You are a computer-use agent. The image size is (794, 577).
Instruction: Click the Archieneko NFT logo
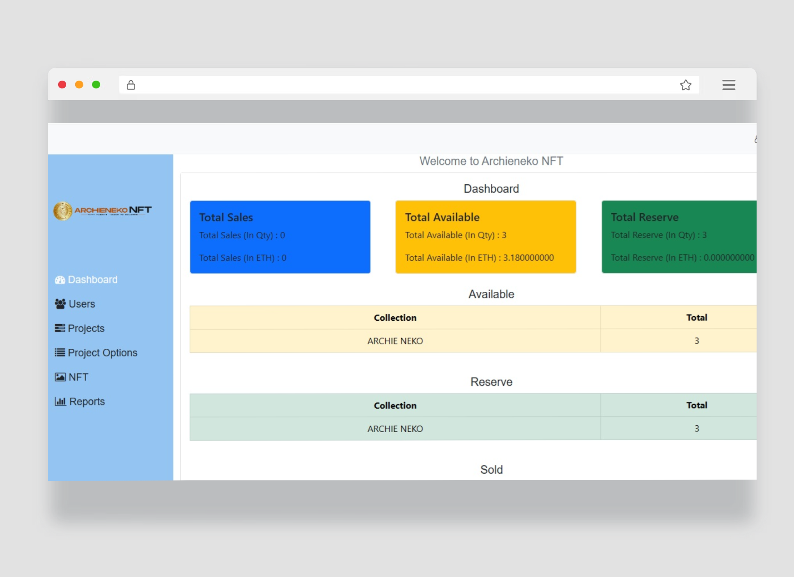(103, 211)
